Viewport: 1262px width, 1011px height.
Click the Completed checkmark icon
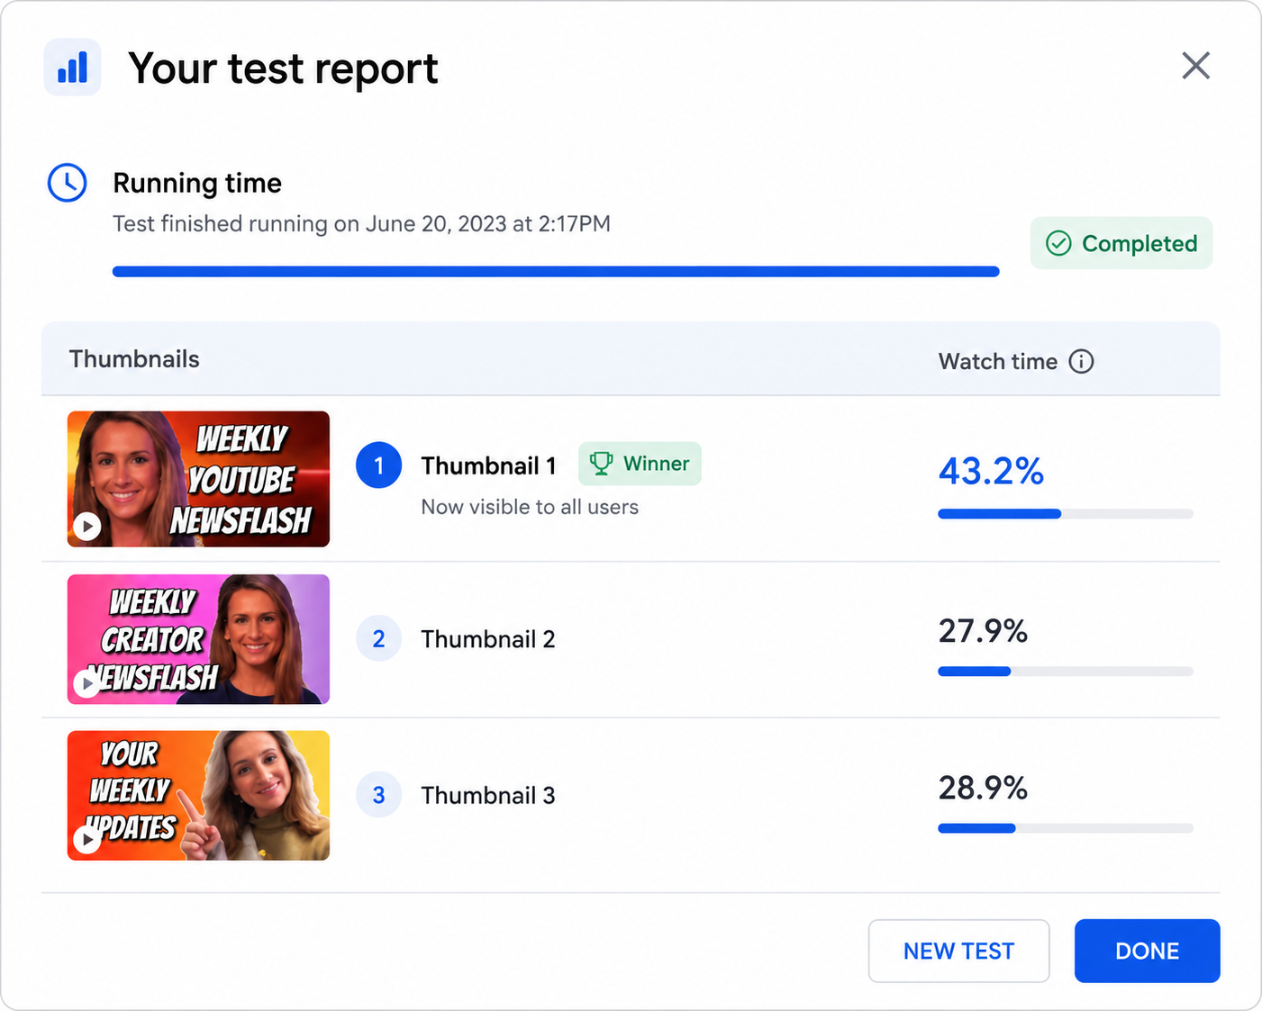coord(1058,243)
